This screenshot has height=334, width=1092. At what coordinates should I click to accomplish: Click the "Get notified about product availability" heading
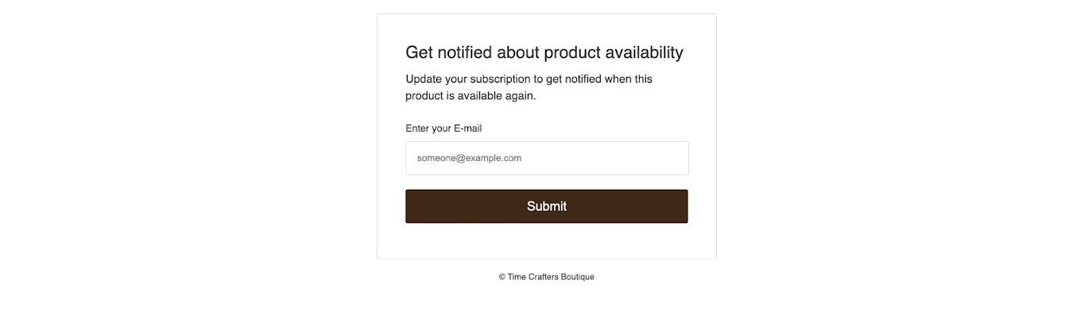click(544, 52)
